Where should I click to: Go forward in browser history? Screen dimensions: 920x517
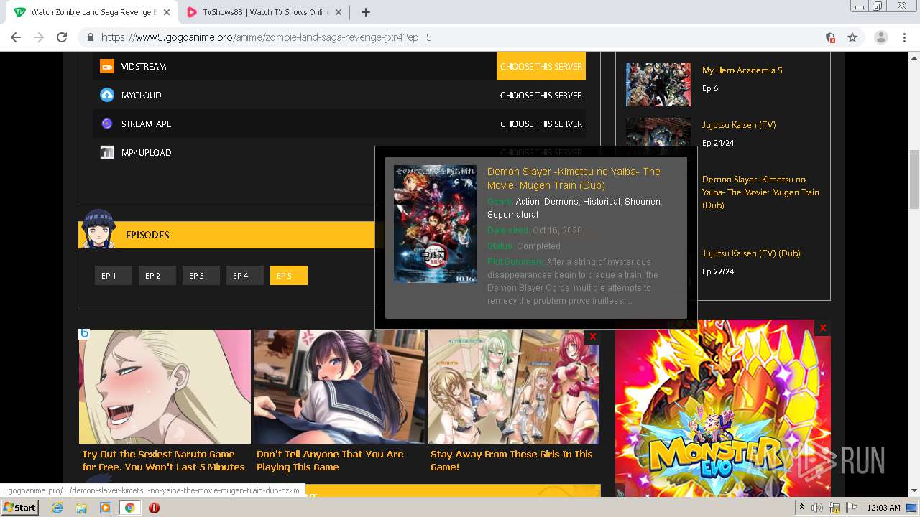pyautogui.click(x=39, y=37)
